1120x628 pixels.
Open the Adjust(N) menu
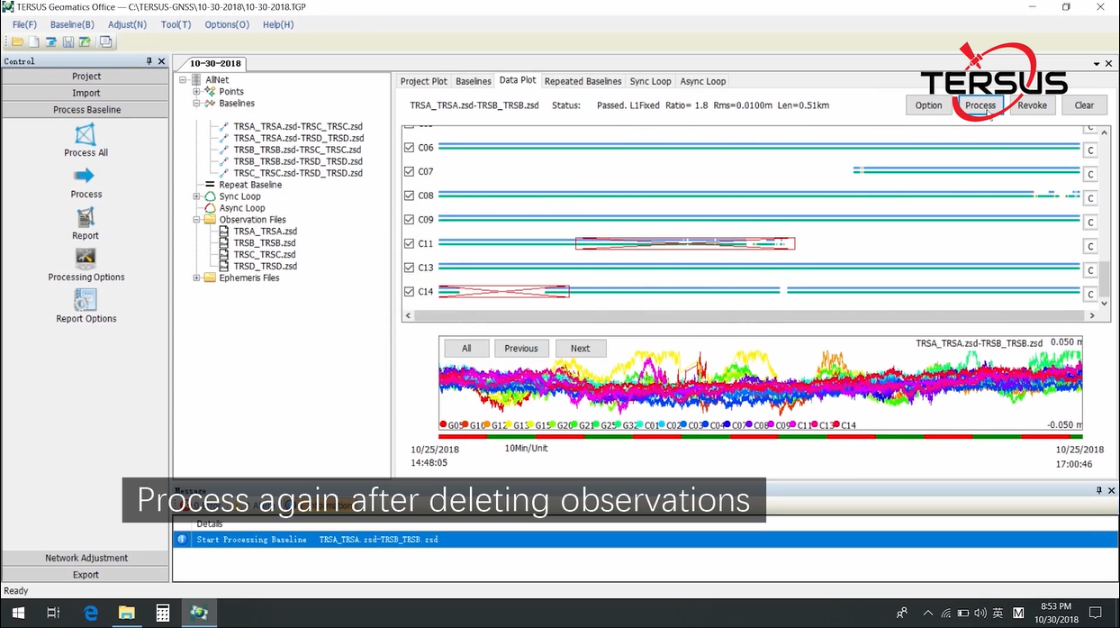(127, 24)
